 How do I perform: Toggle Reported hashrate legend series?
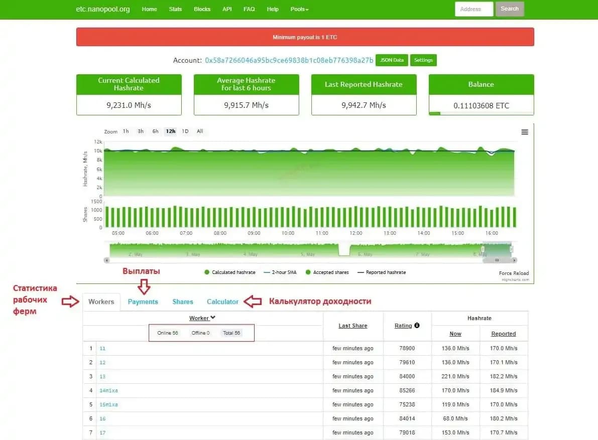(382, 272)
